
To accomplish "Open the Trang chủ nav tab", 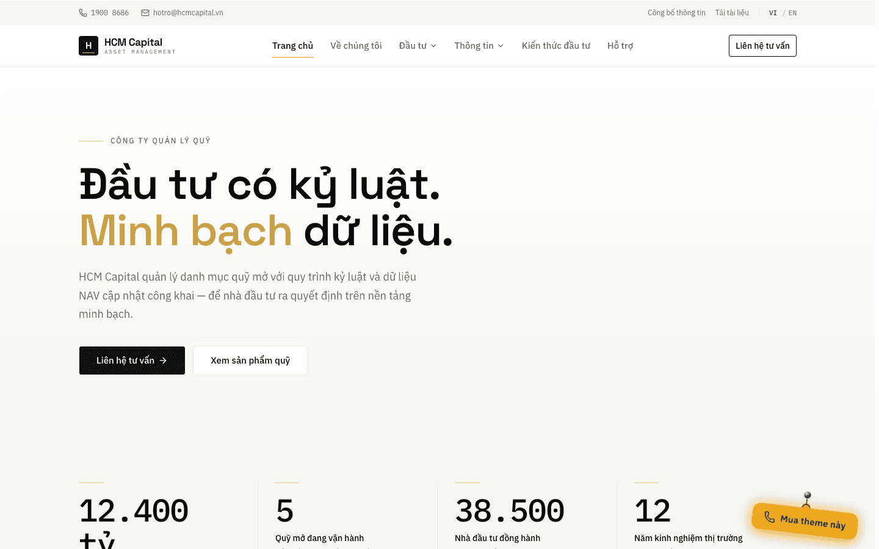I will (x=292, y=46).
